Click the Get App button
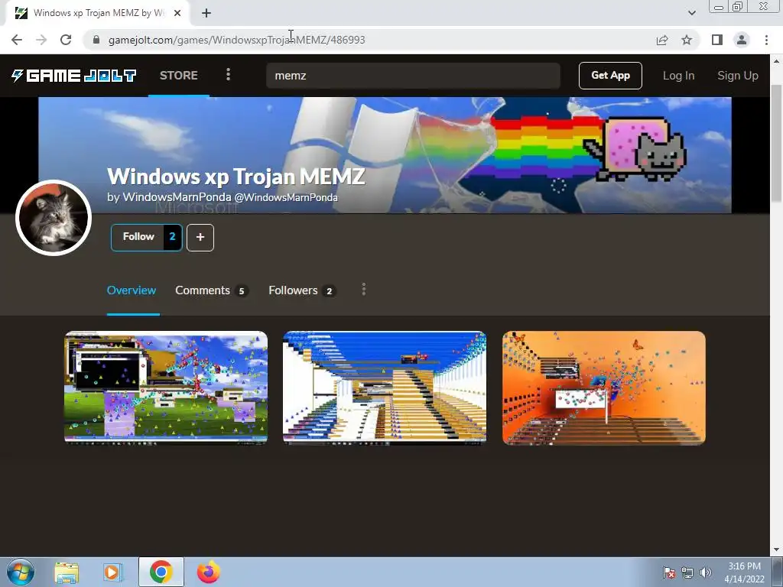This screenshot has height=587, width=783. pos(610,76)
